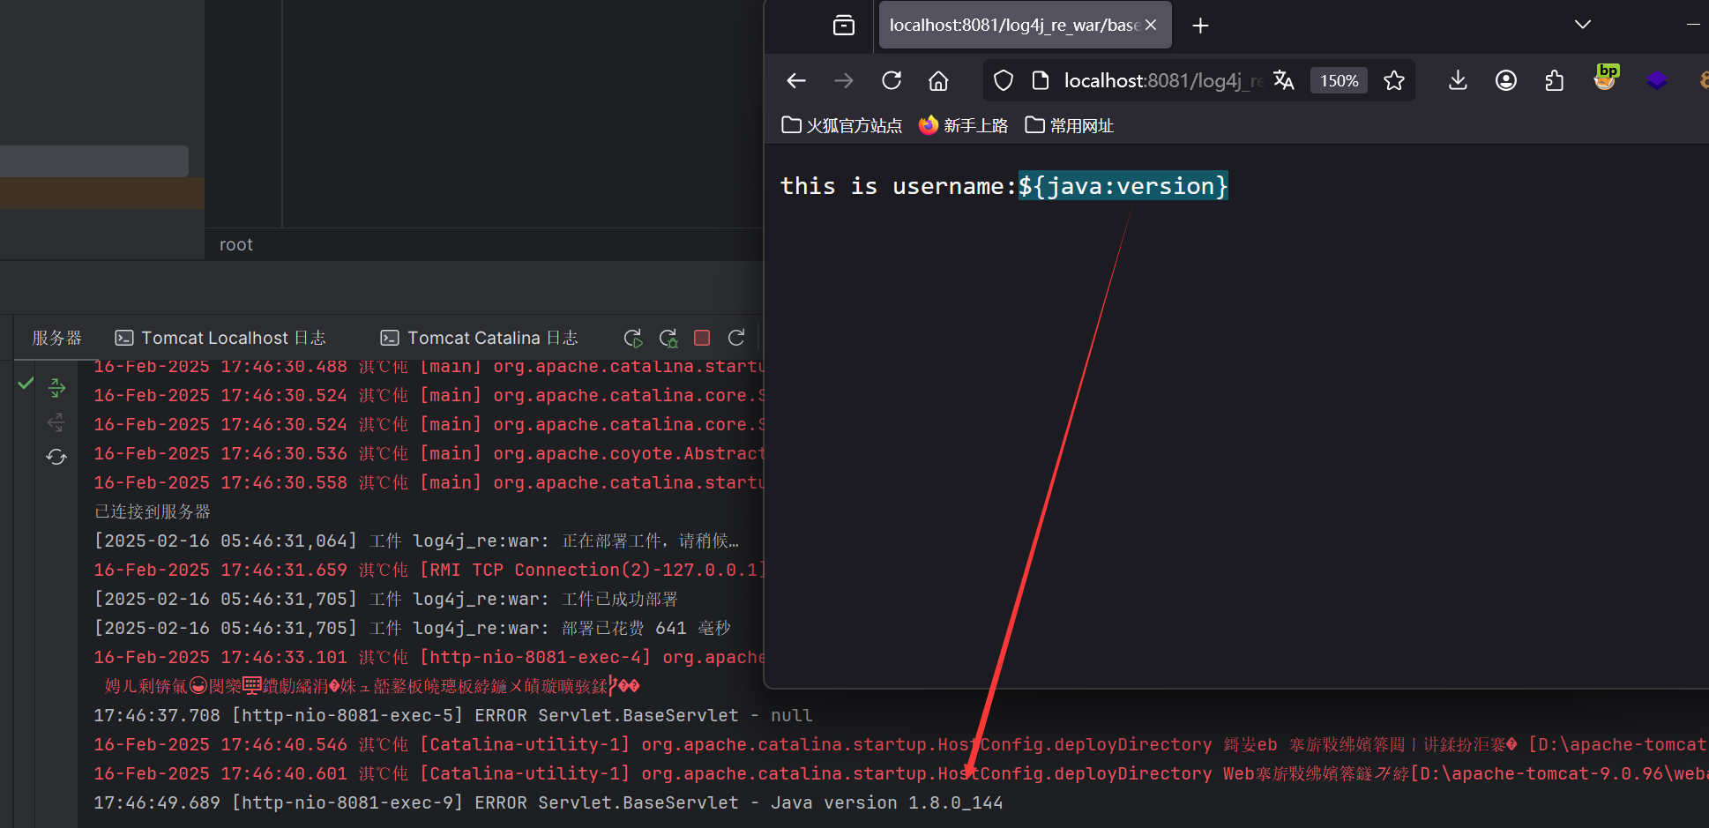
Task: Click the 已连接到服务器 log line
Action: point(153,511)
